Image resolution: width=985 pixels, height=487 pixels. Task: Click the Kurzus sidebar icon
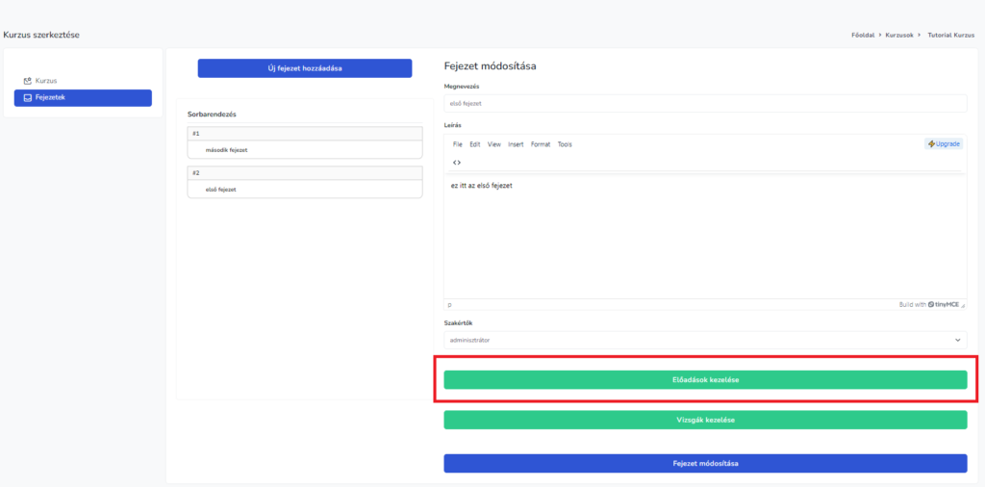[x=28, y=81]
